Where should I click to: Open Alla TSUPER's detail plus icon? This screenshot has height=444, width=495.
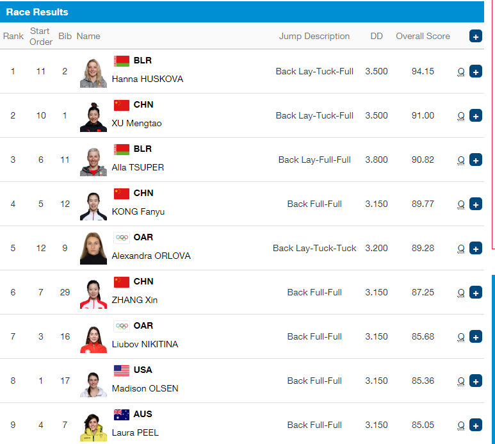pos(475,160)
